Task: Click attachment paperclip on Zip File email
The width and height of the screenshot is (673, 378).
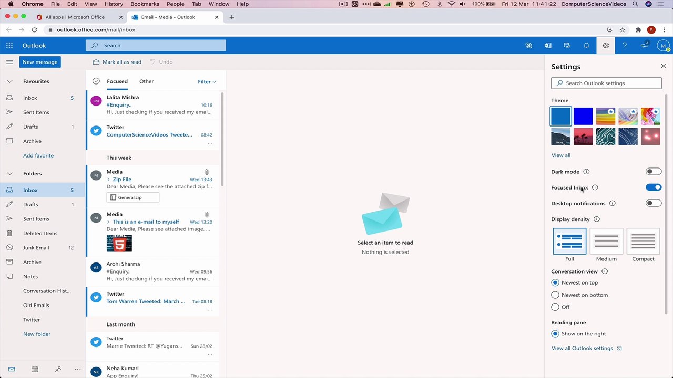Action: coord(207,172)
